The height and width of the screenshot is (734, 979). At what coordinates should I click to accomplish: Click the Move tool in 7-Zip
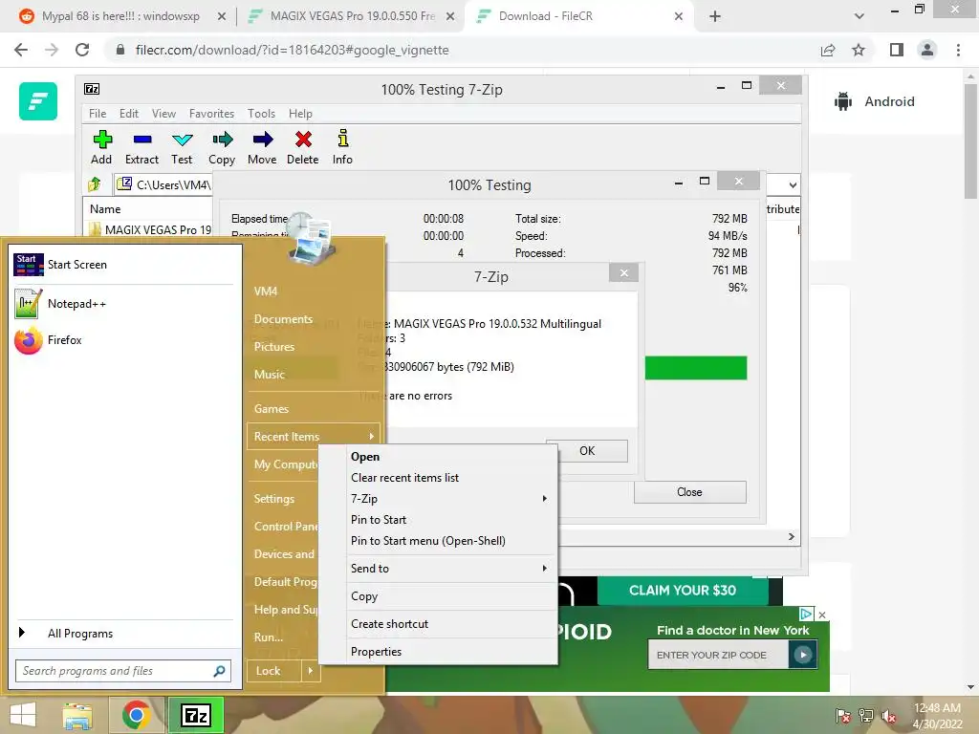[262, 148]
